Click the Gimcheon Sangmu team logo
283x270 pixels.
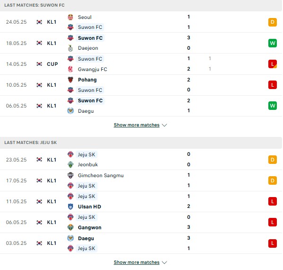[71, 175]
